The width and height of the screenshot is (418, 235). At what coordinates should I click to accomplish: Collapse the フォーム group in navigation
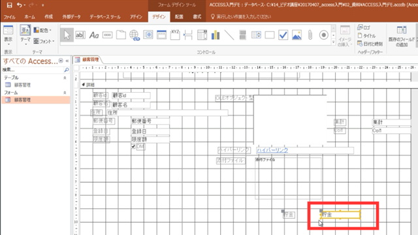[65, 93]
